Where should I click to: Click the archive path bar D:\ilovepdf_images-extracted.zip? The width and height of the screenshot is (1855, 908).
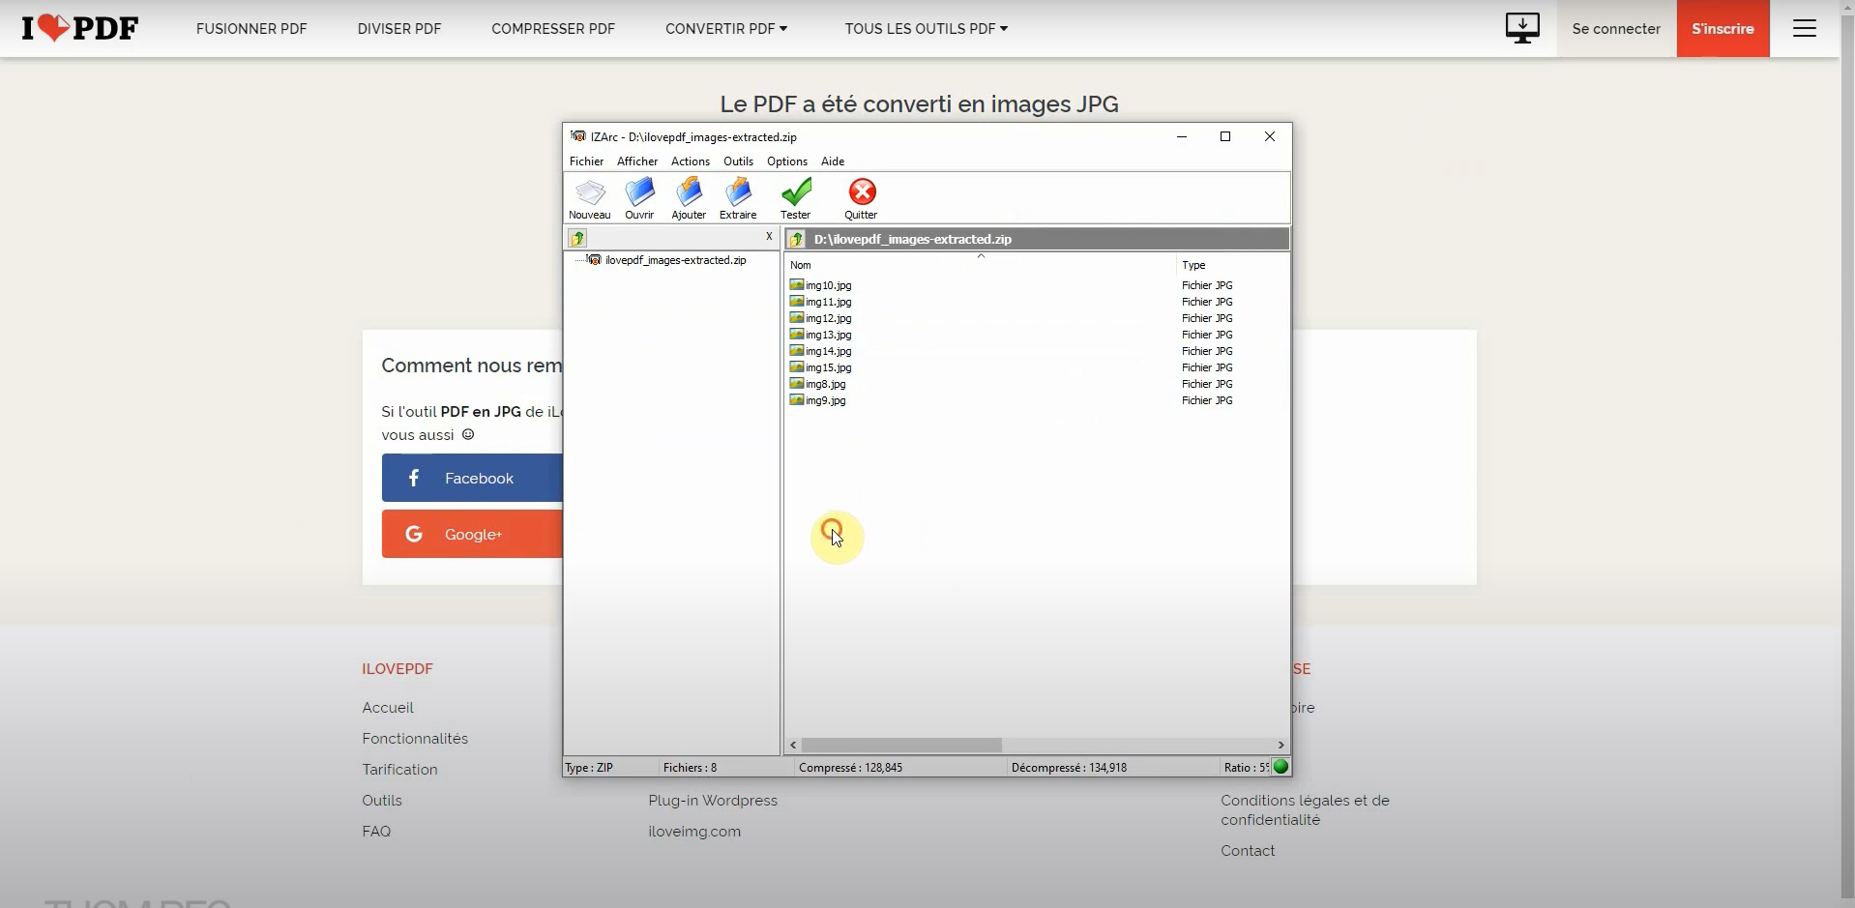click(1037, 239)
